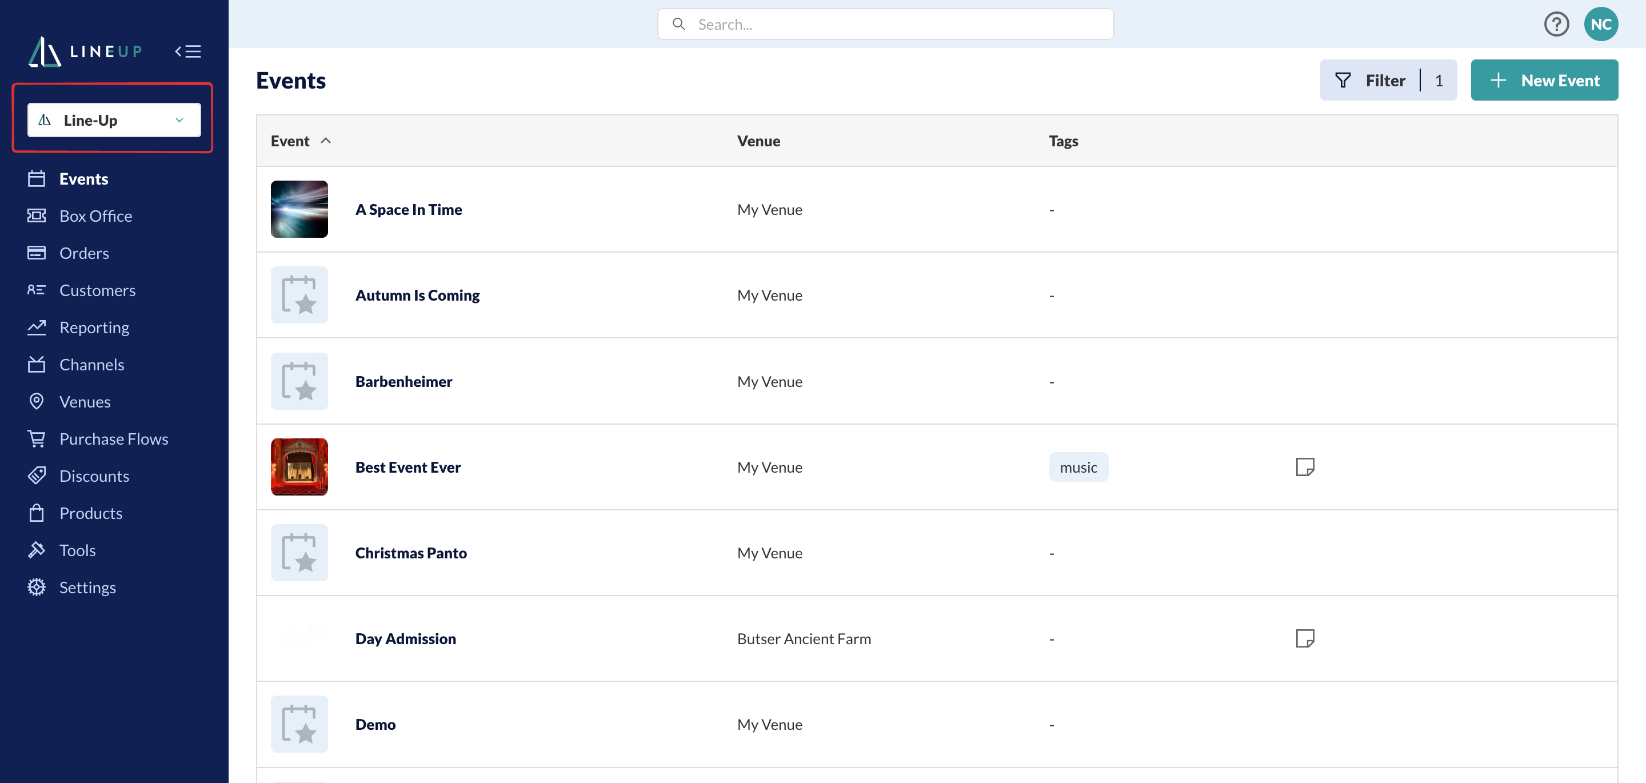Click the Tags column header
The width and height of the screenshot is (1646, 783).
[1063, 141]
